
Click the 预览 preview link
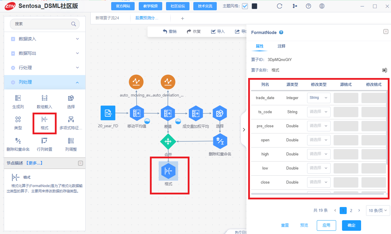pos(304,225)
